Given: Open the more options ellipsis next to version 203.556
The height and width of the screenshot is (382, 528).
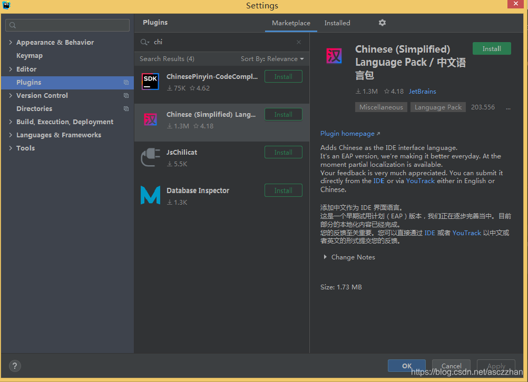Looking at the screenshot, I should (x=508, y=108).
